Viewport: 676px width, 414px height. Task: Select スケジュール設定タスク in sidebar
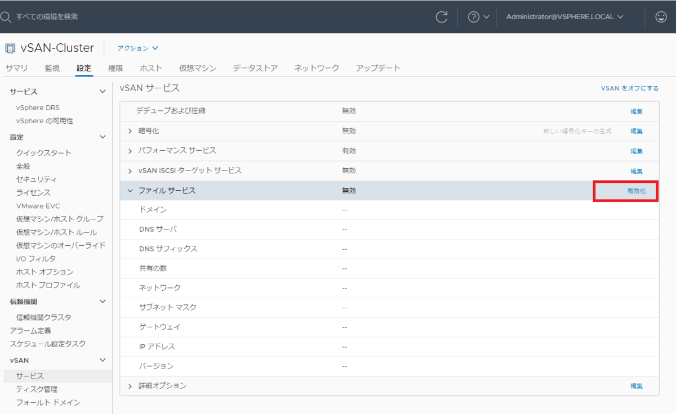pos(48,344)
